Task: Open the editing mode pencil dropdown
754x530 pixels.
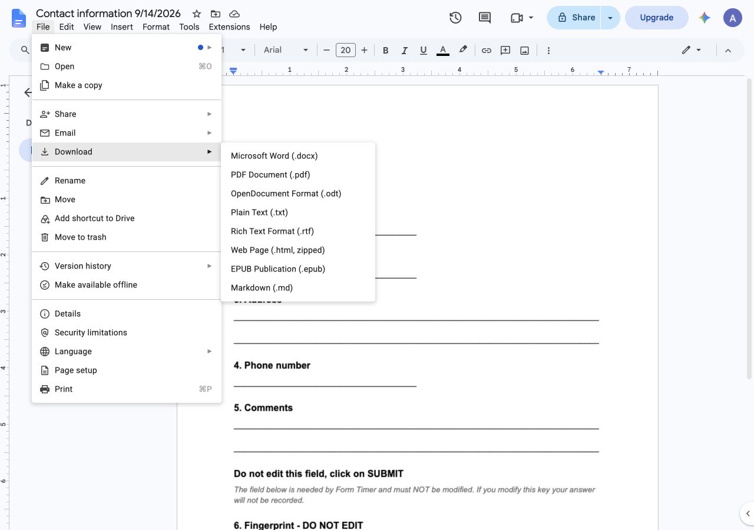Action: coord(692,51)
